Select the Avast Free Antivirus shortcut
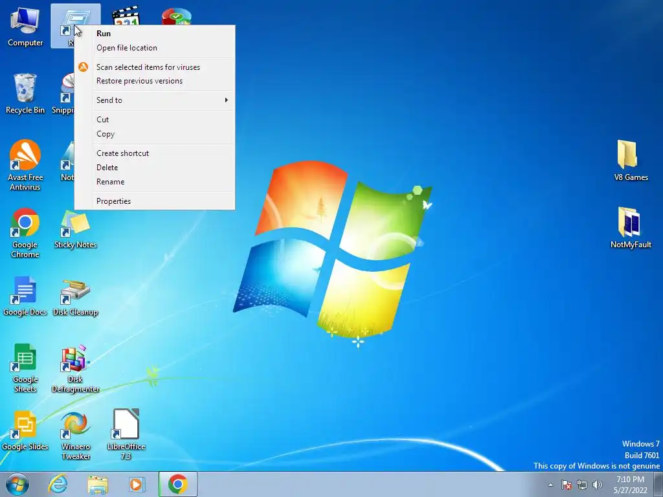This screenshot has width=663, height=497. (25, 165)
